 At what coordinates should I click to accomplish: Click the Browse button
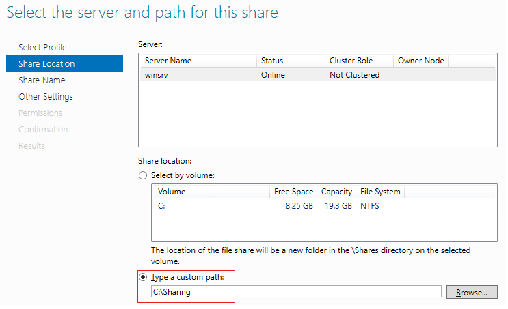(x=471, y=292)
